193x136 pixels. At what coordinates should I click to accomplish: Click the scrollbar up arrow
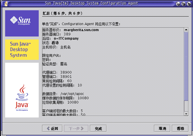[x=186, y=30]
